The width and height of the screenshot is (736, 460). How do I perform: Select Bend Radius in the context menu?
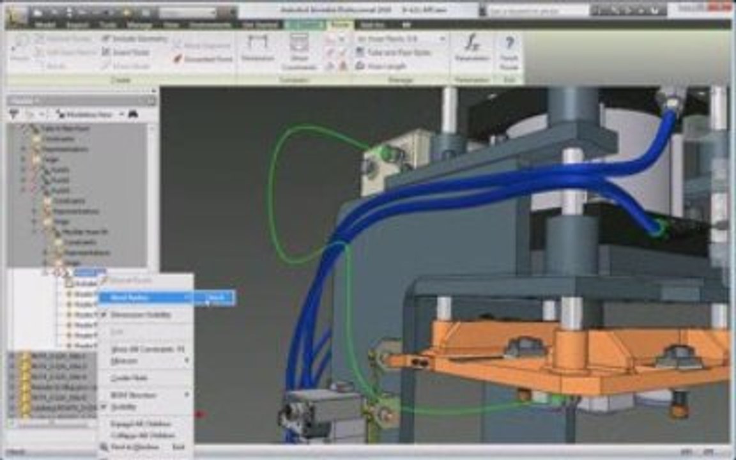coord(146,297)
